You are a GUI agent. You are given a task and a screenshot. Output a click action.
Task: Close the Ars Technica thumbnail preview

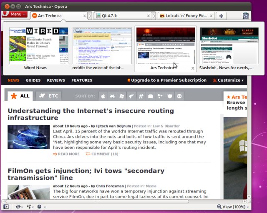(193, 68)
